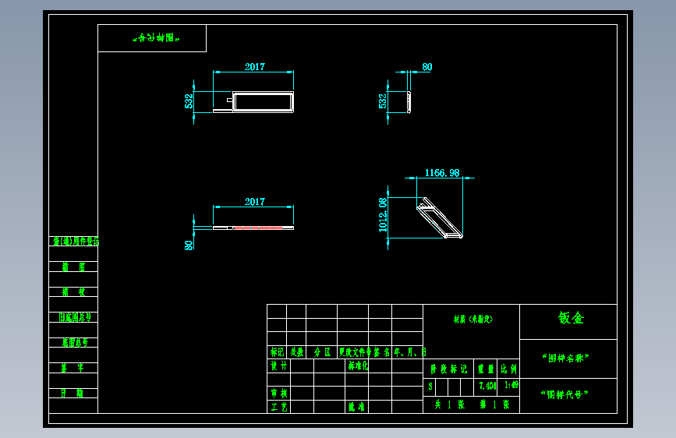Click the 阶段标记 header
The image size is (676, 438).
448,369
